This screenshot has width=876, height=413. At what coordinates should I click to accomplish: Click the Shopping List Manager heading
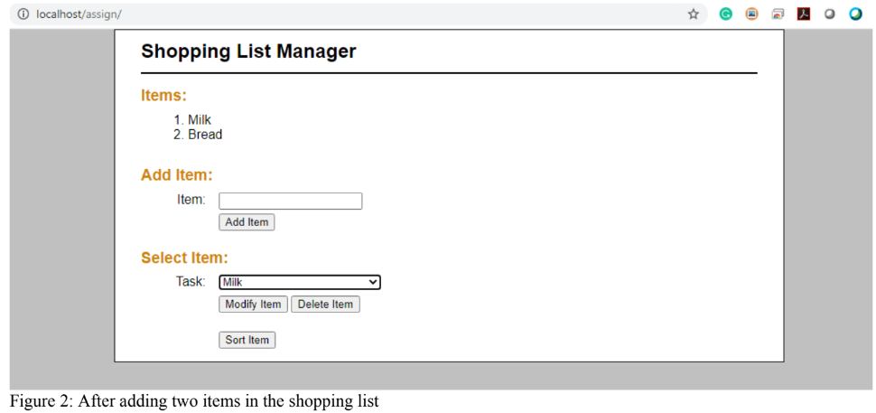(248, 52)
